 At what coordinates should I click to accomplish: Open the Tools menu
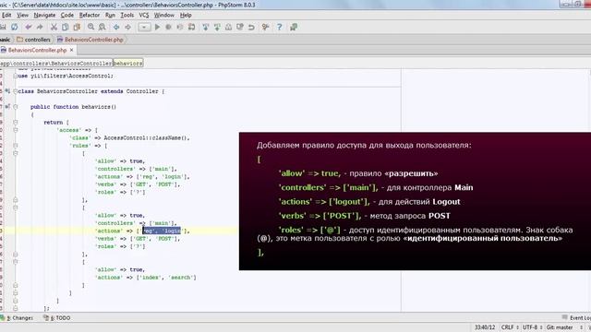127,15
